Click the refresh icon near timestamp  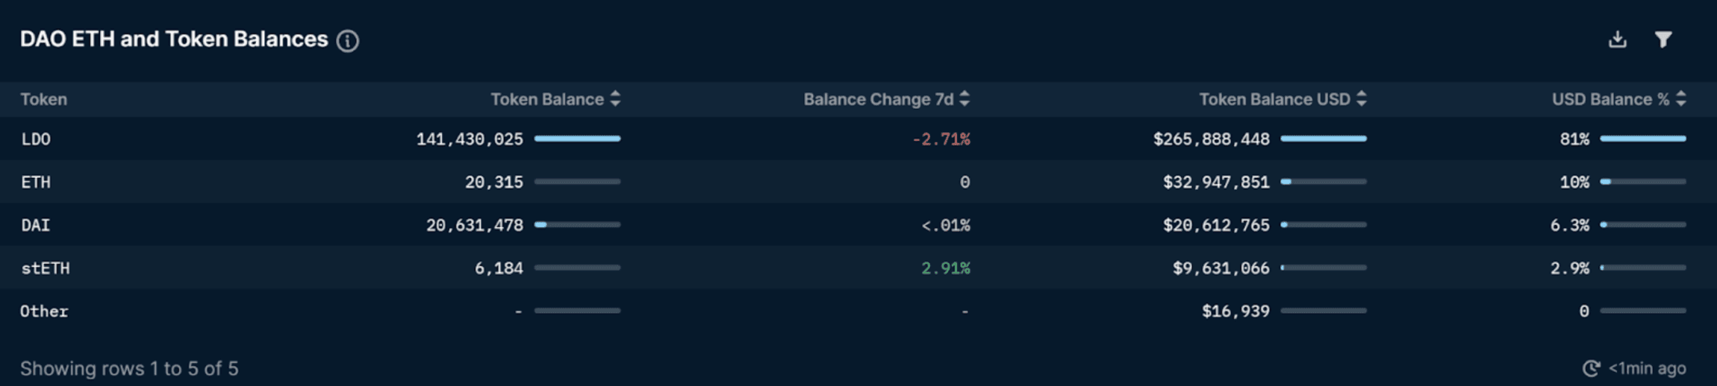point(1591,368)
